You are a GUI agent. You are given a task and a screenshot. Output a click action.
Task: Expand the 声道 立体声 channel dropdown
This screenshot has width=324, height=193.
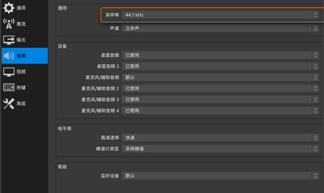point(220,28)
